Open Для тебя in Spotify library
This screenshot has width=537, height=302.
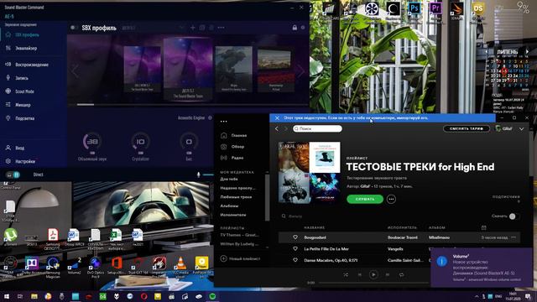[x=229, y=179]
